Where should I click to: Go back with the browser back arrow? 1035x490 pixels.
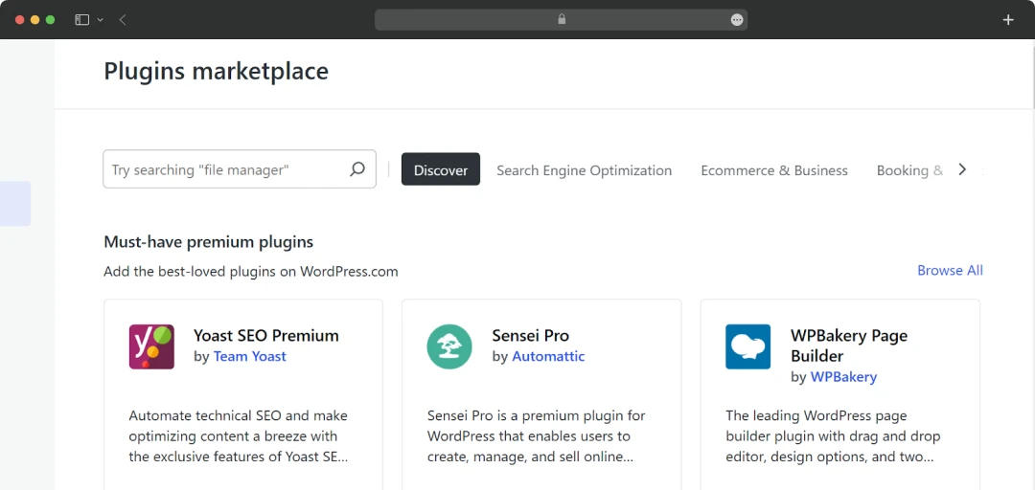123,20
